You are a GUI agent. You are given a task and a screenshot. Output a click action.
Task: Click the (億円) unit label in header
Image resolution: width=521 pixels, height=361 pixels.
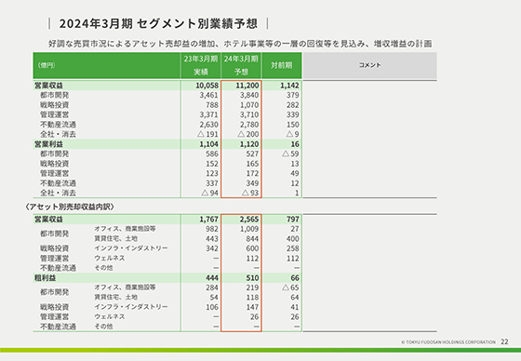click(x=47, y=65)
